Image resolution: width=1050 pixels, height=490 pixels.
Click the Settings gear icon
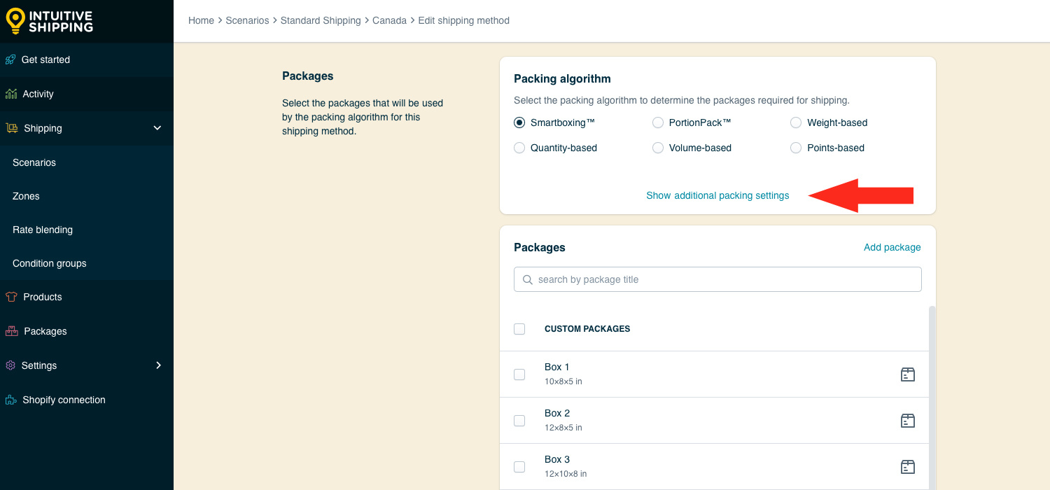coord(10,365)
